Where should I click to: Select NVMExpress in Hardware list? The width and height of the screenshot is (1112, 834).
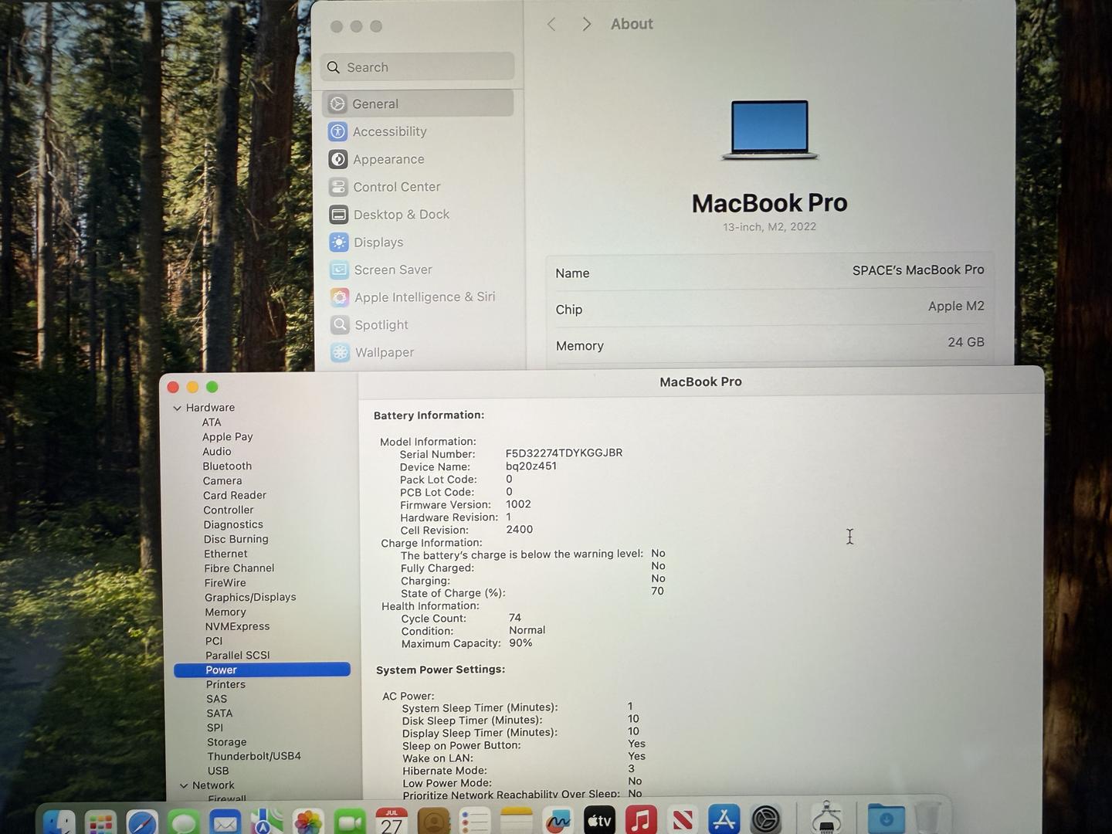click(238, 627)
